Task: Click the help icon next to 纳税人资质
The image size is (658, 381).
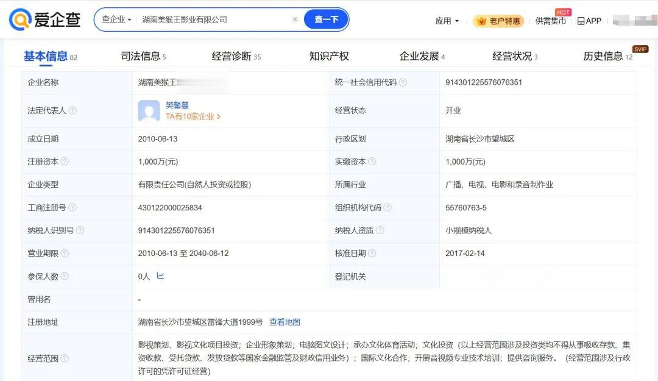Action: pos(380,230)
